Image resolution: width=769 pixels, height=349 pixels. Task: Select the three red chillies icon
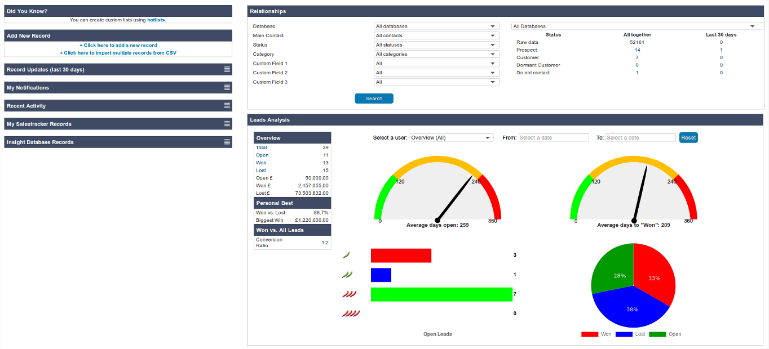point(349,294)
